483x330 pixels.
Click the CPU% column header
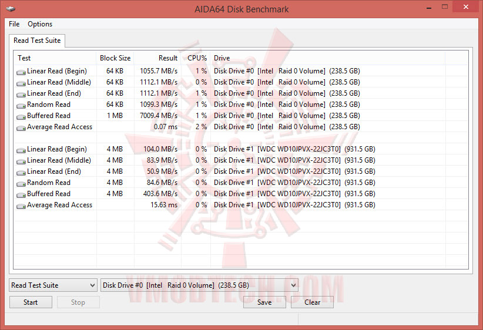(196, 58)
